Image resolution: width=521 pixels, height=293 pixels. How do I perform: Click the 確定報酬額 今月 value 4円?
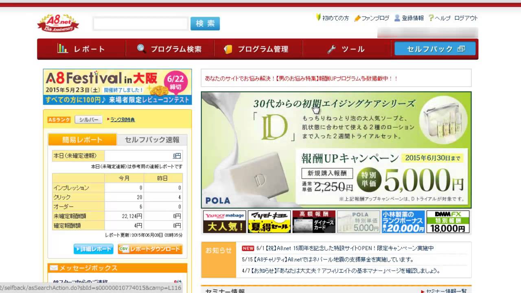[139, 225]
